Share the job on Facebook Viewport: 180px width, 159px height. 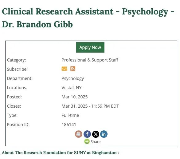pyautogui.click(x=87, y=134)
